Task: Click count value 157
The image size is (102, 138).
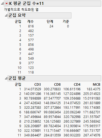Action: 31,36
